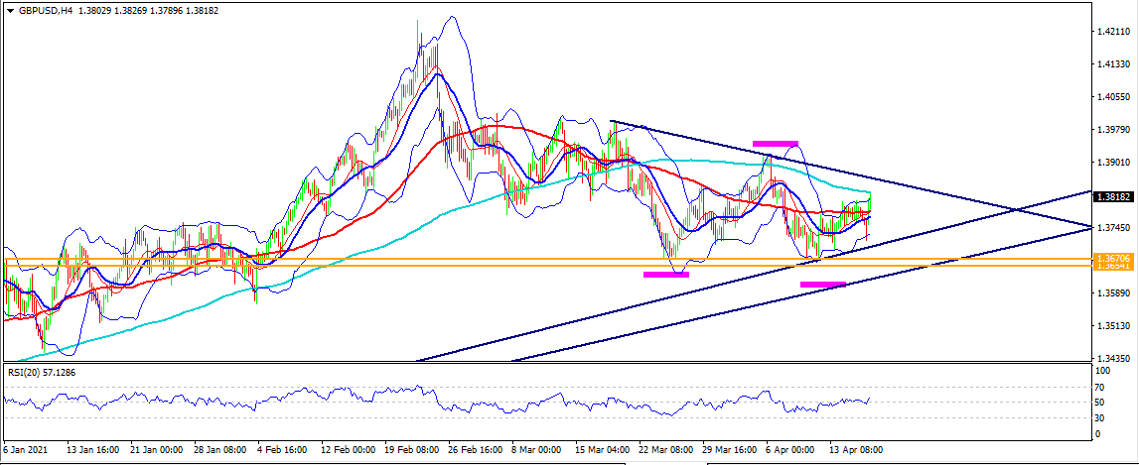Select the magenta marker above the April high

pyautogui.click(x=776, y=143)
